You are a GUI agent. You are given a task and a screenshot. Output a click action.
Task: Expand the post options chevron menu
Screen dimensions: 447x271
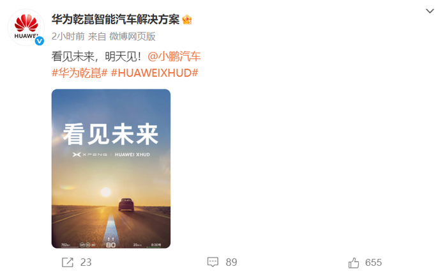coord(430,11)
